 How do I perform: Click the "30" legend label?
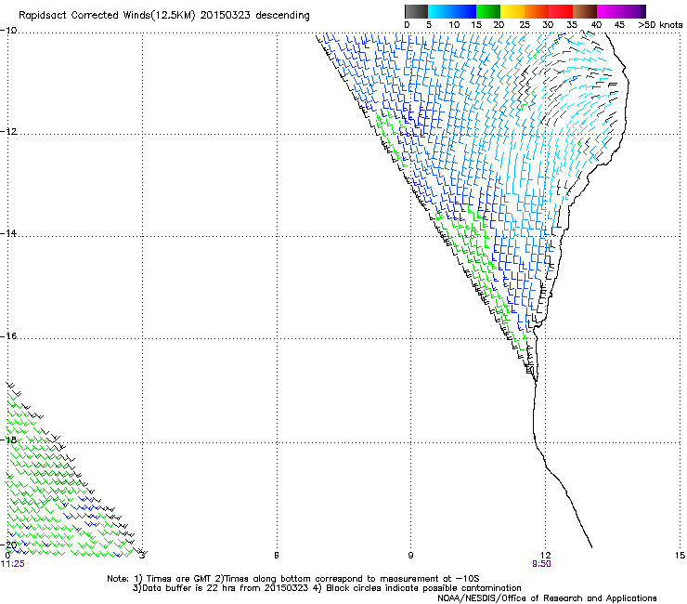tap(548, 25)
